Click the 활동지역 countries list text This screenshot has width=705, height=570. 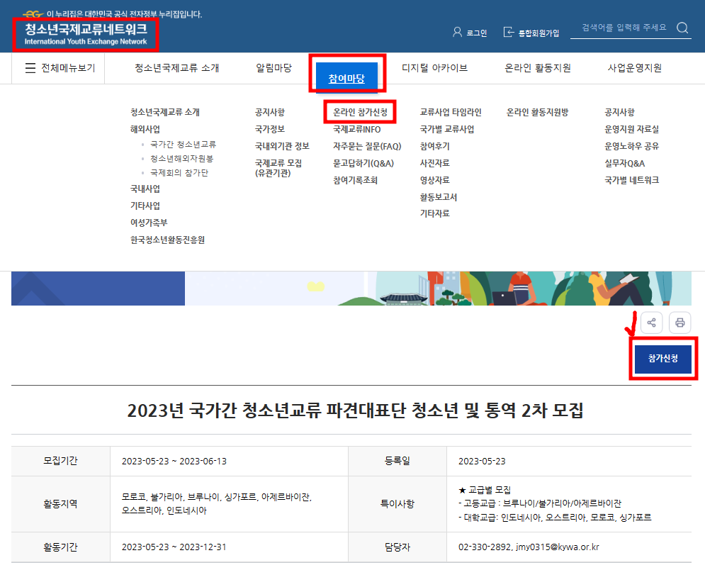(217, 504)
